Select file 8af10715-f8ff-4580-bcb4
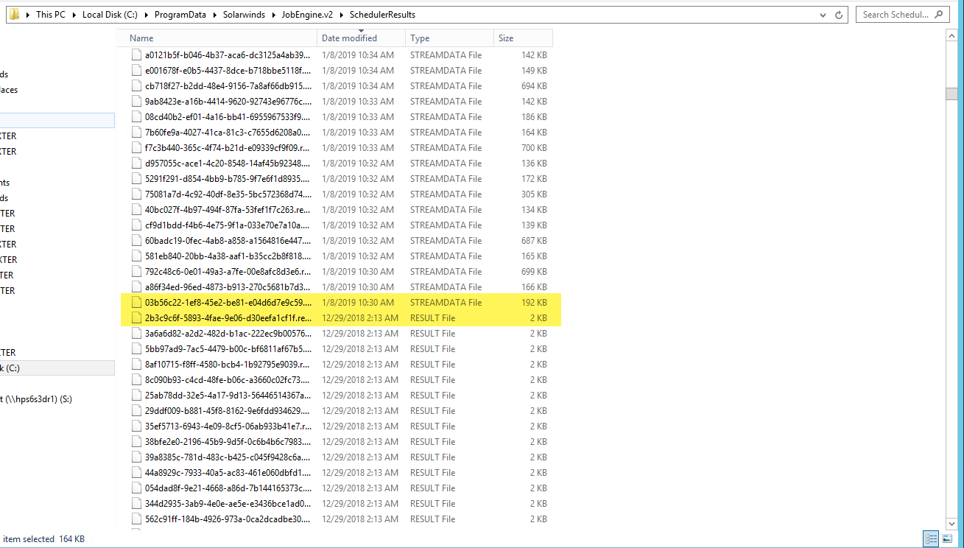Image resolution: width=964 pixels, height=548 pixels. pos(228,364)
